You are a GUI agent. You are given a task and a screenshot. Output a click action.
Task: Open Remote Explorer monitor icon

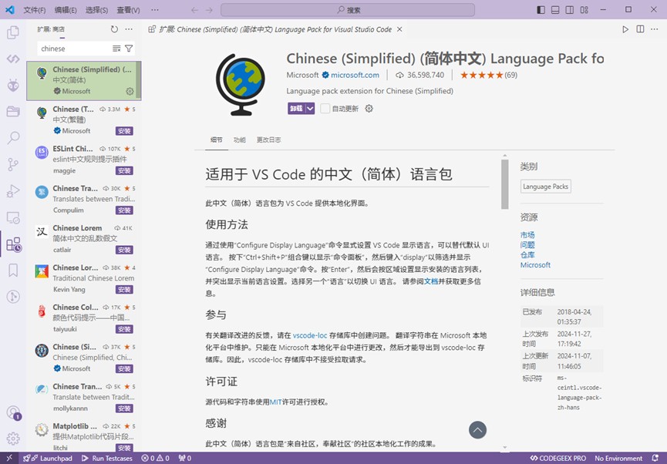coord(13,218)
